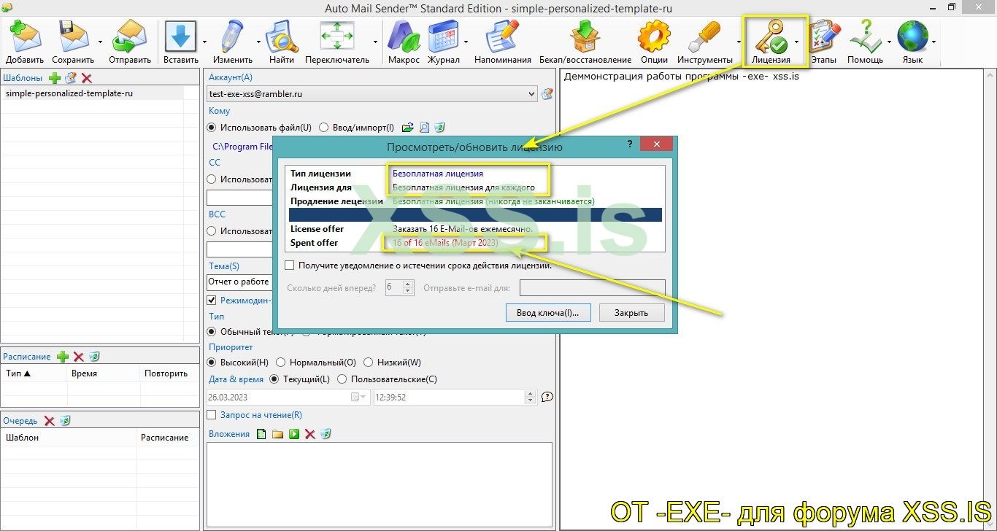Delete an attachment with Вложения red X
The image size is (997, 531).
(309, 434)
